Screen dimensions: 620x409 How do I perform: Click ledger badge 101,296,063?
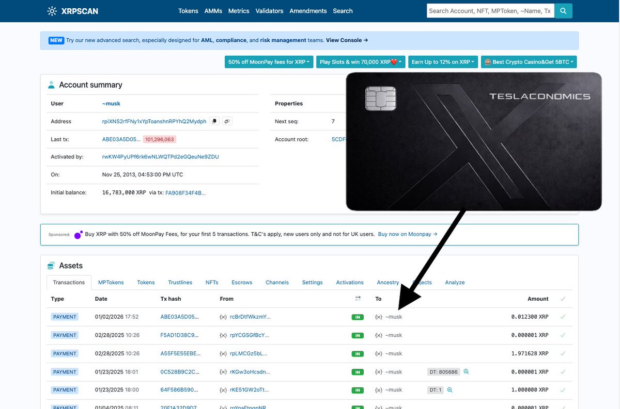click(x=160, y=139)
